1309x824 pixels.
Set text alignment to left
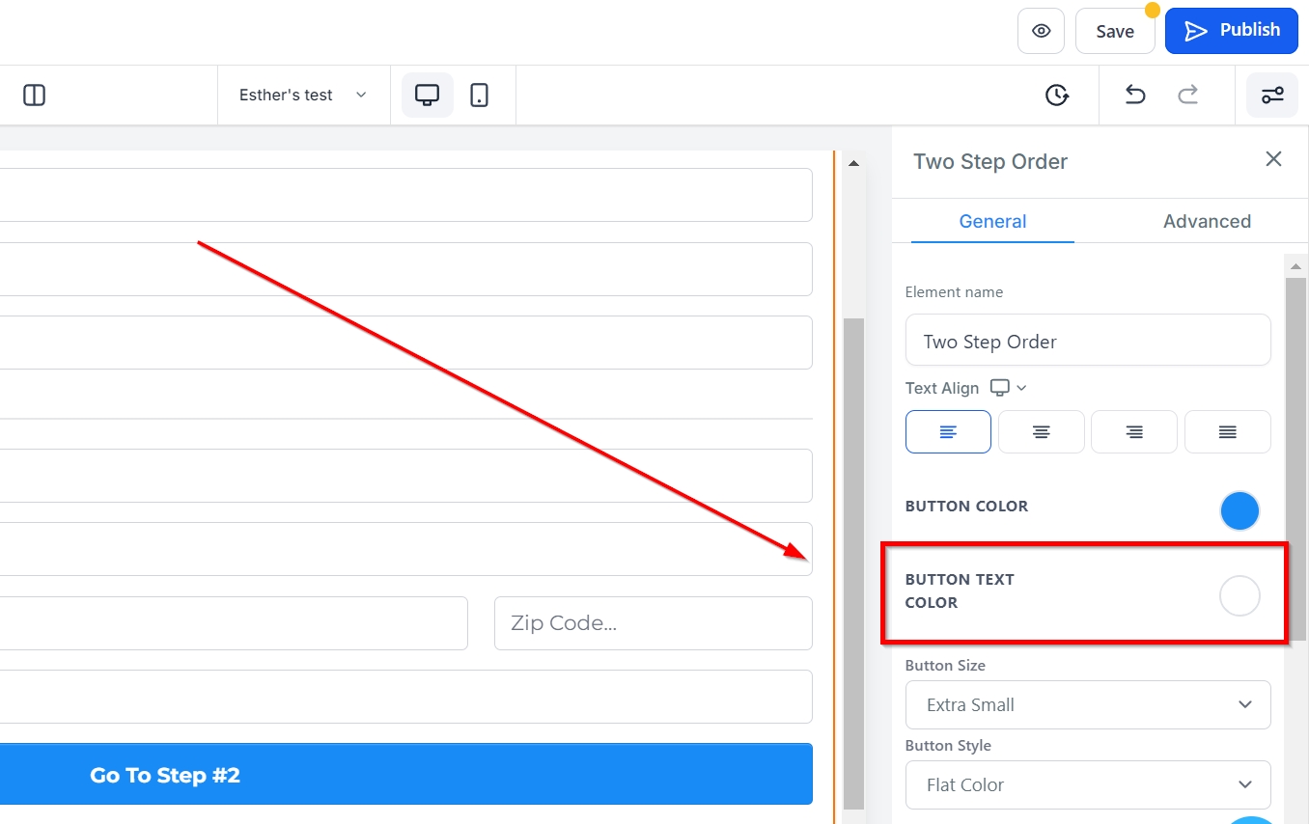[948, 432]
